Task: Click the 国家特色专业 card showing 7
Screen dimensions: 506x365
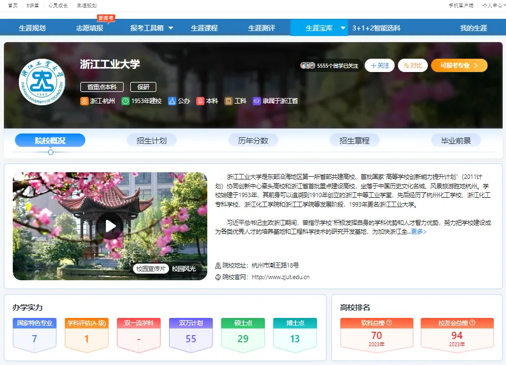Action: coord(34,335)
